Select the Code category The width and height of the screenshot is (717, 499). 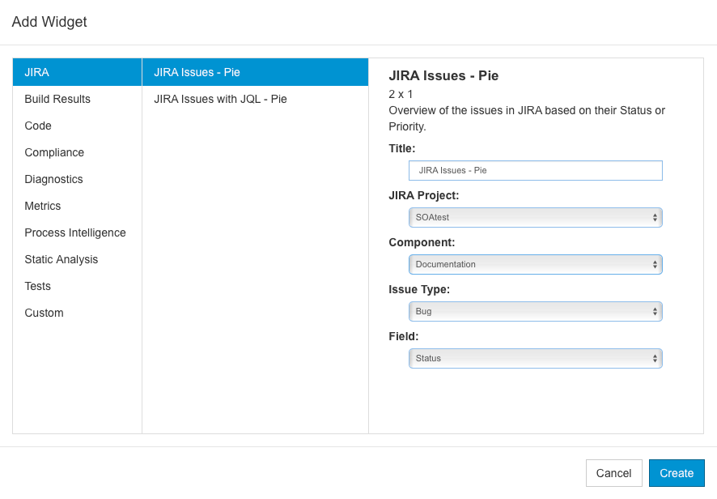point(77,126)
